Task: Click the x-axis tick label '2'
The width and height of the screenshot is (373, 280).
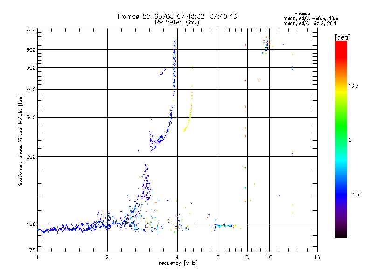Action: coord(107,257)
